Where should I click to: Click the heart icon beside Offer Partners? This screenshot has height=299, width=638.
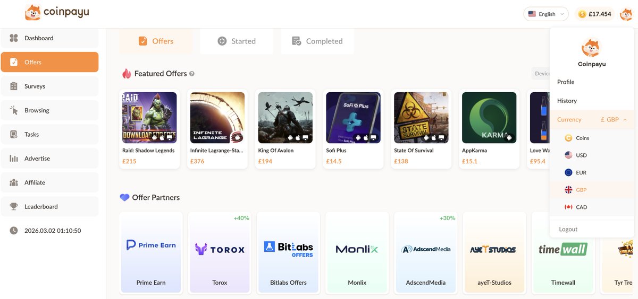pos(124,197)
